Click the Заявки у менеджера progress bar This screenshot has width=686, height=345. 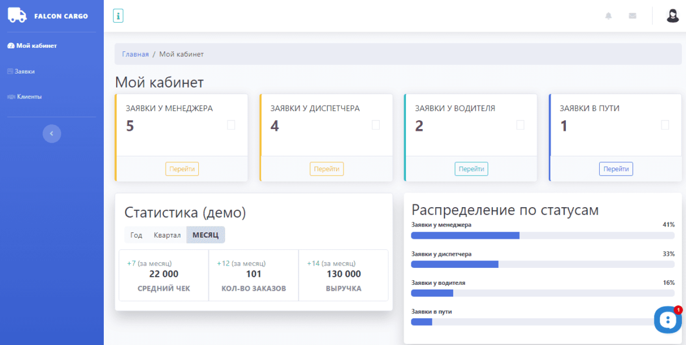click(x=542, y=236)
